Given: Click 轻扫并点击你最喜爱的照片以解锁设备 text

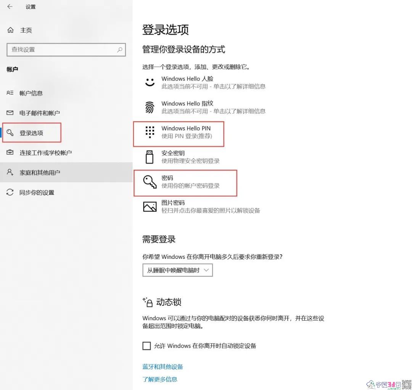Looking at the screenshot, I should 211,210.
